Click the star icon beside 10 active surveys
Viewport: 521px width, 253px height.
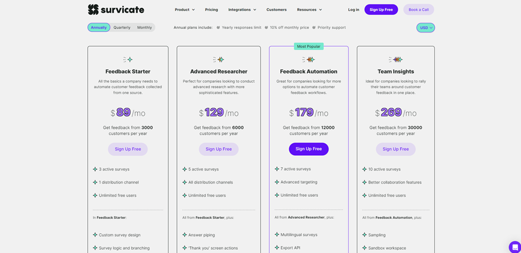click(365, 169)
